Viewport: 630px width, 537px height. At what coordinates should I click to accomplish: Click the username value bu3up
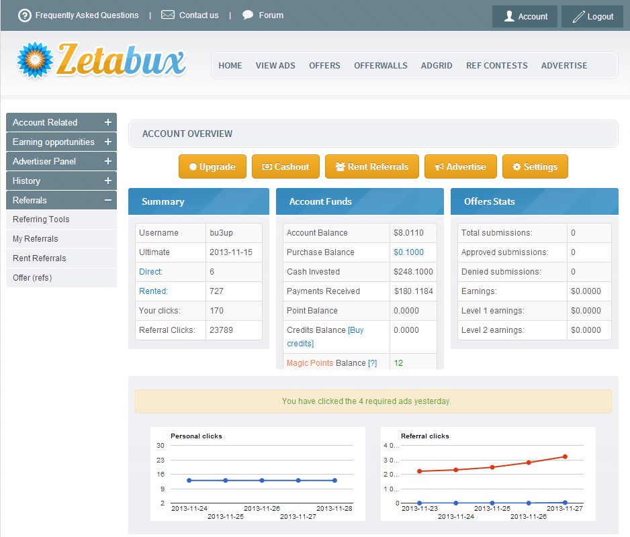click(x=222, y=233)
